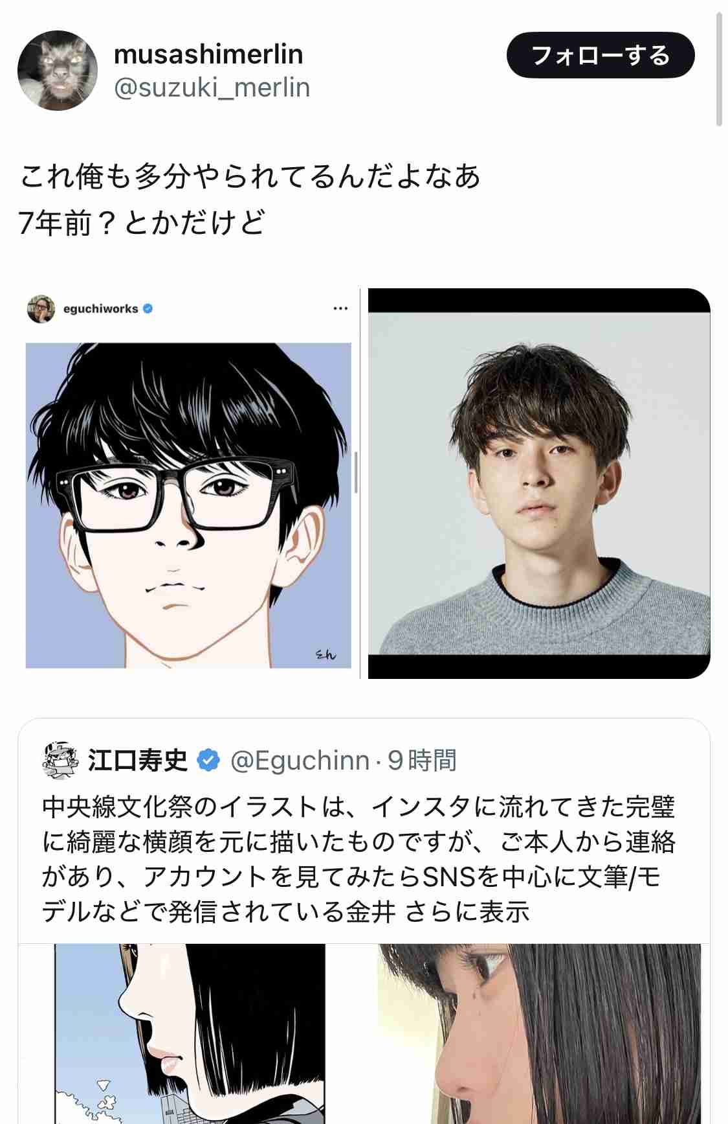Tap the main tweet text これ俺も多分
The image size is (728, 1124).
coord(250,199)
